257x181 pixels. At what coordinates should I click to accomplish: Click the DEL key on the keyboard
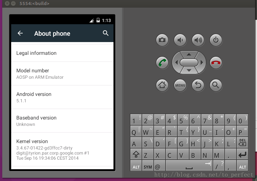pos(242,142)
